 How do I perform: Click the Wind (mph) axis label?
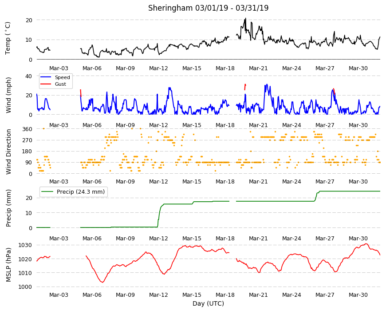click(8, 95)
